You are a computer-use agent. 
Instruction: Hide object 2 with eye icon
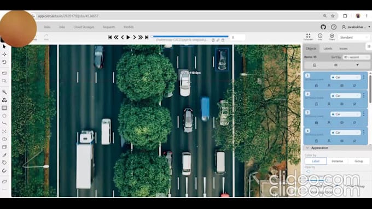tap(342, 104)
